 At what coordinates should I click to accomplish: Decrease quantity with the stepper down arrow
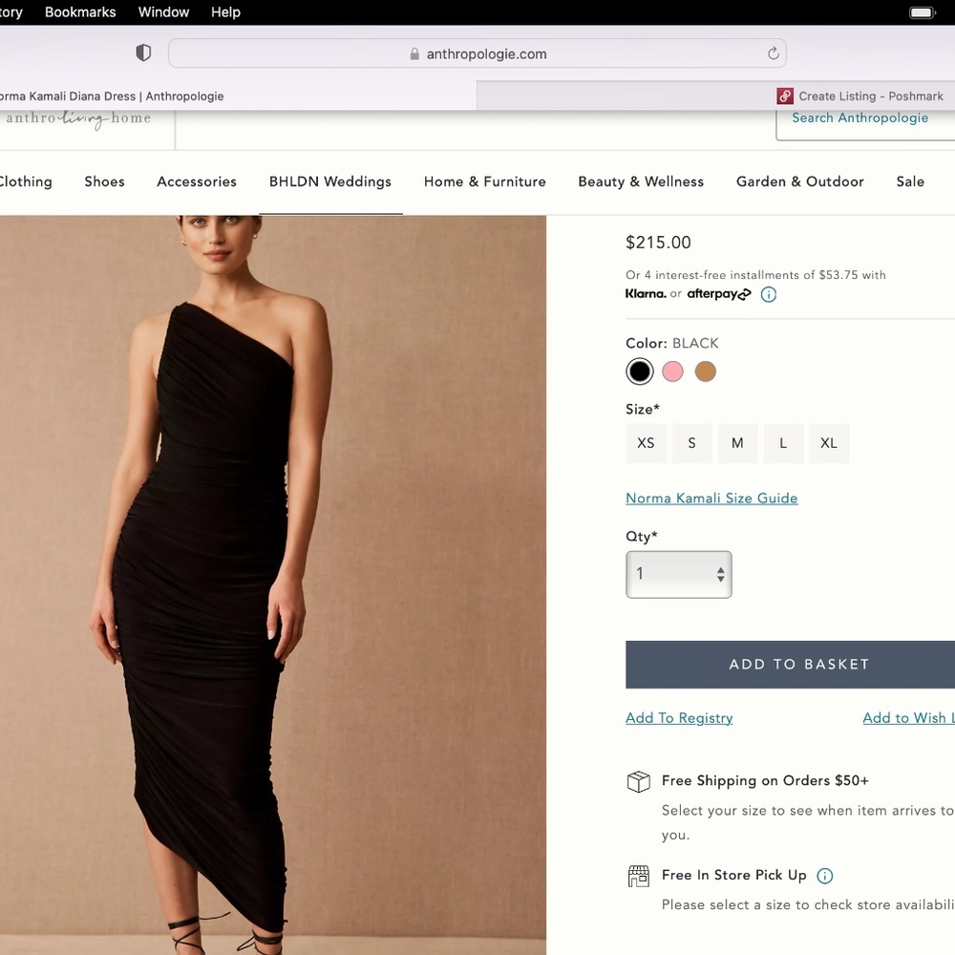point(719,580)
